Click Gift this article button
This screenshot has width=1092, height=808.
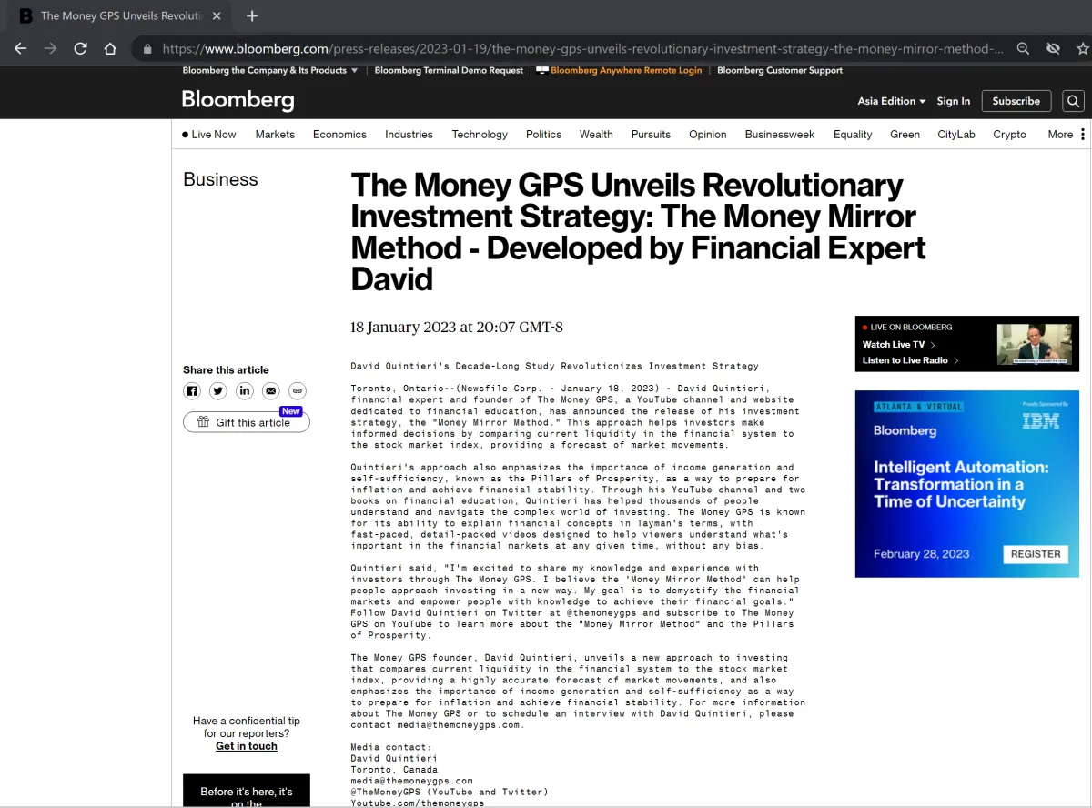pyautogui.click(x=247, y=422)
